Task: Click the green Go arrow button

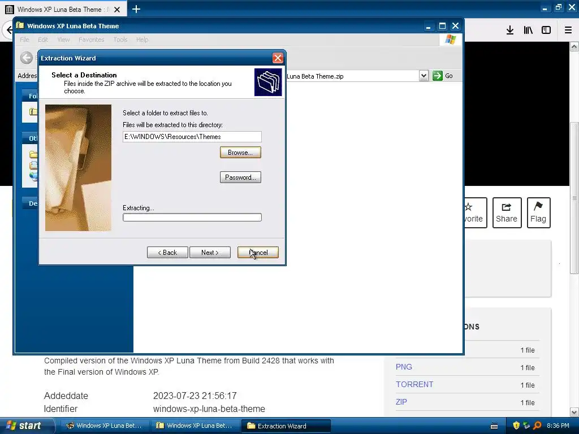Action: [x=438, y=76]
